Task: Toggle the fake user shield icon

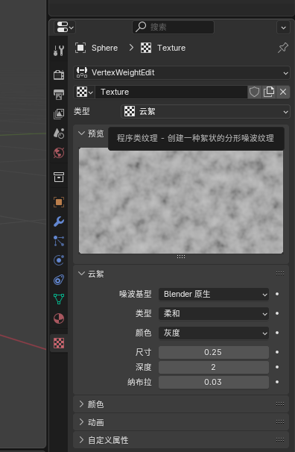Action: 255,92
